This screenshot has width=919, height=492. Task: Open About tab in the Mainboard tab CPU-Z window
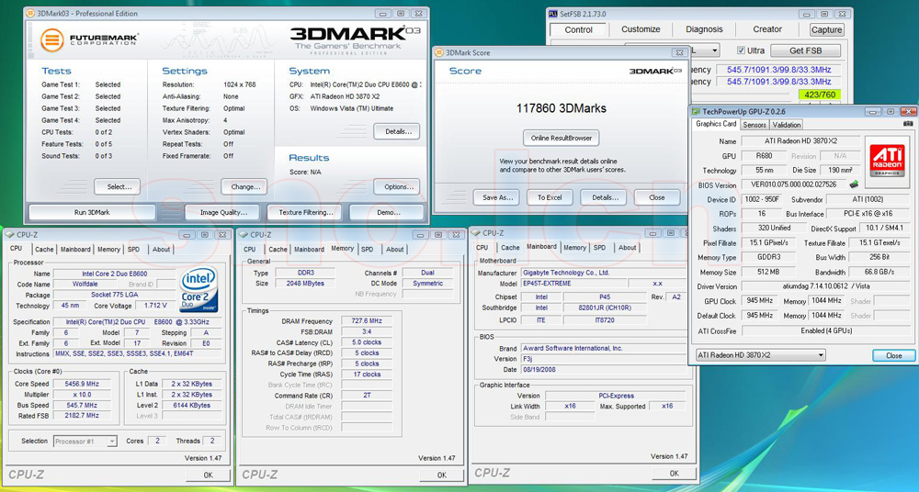point(627,248)
